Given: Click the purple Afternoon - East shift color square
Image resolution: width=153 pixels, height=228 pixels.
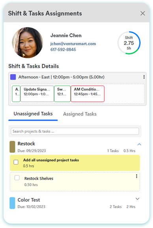Looking at the screenshot, I should click(13, 77).
